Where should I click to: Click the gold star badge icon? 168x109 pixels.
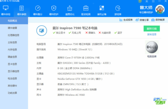[140, 1]
